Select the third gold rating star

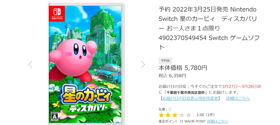[175, 115]
